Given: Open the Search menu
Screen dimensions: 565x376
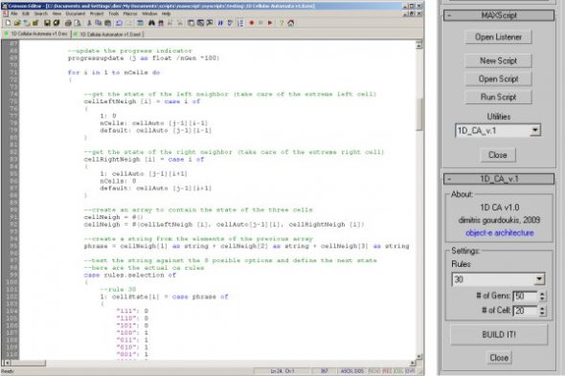Looking at the screenshot, I should tap(41, 13).
